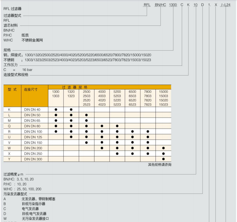This screenshot has height=222, width=237.
Task: Click the dot in row K, column 1300/1303
Action: coord(56,109)
